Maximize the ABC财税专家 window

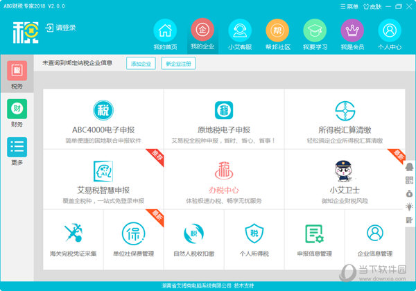pos(399,6)
